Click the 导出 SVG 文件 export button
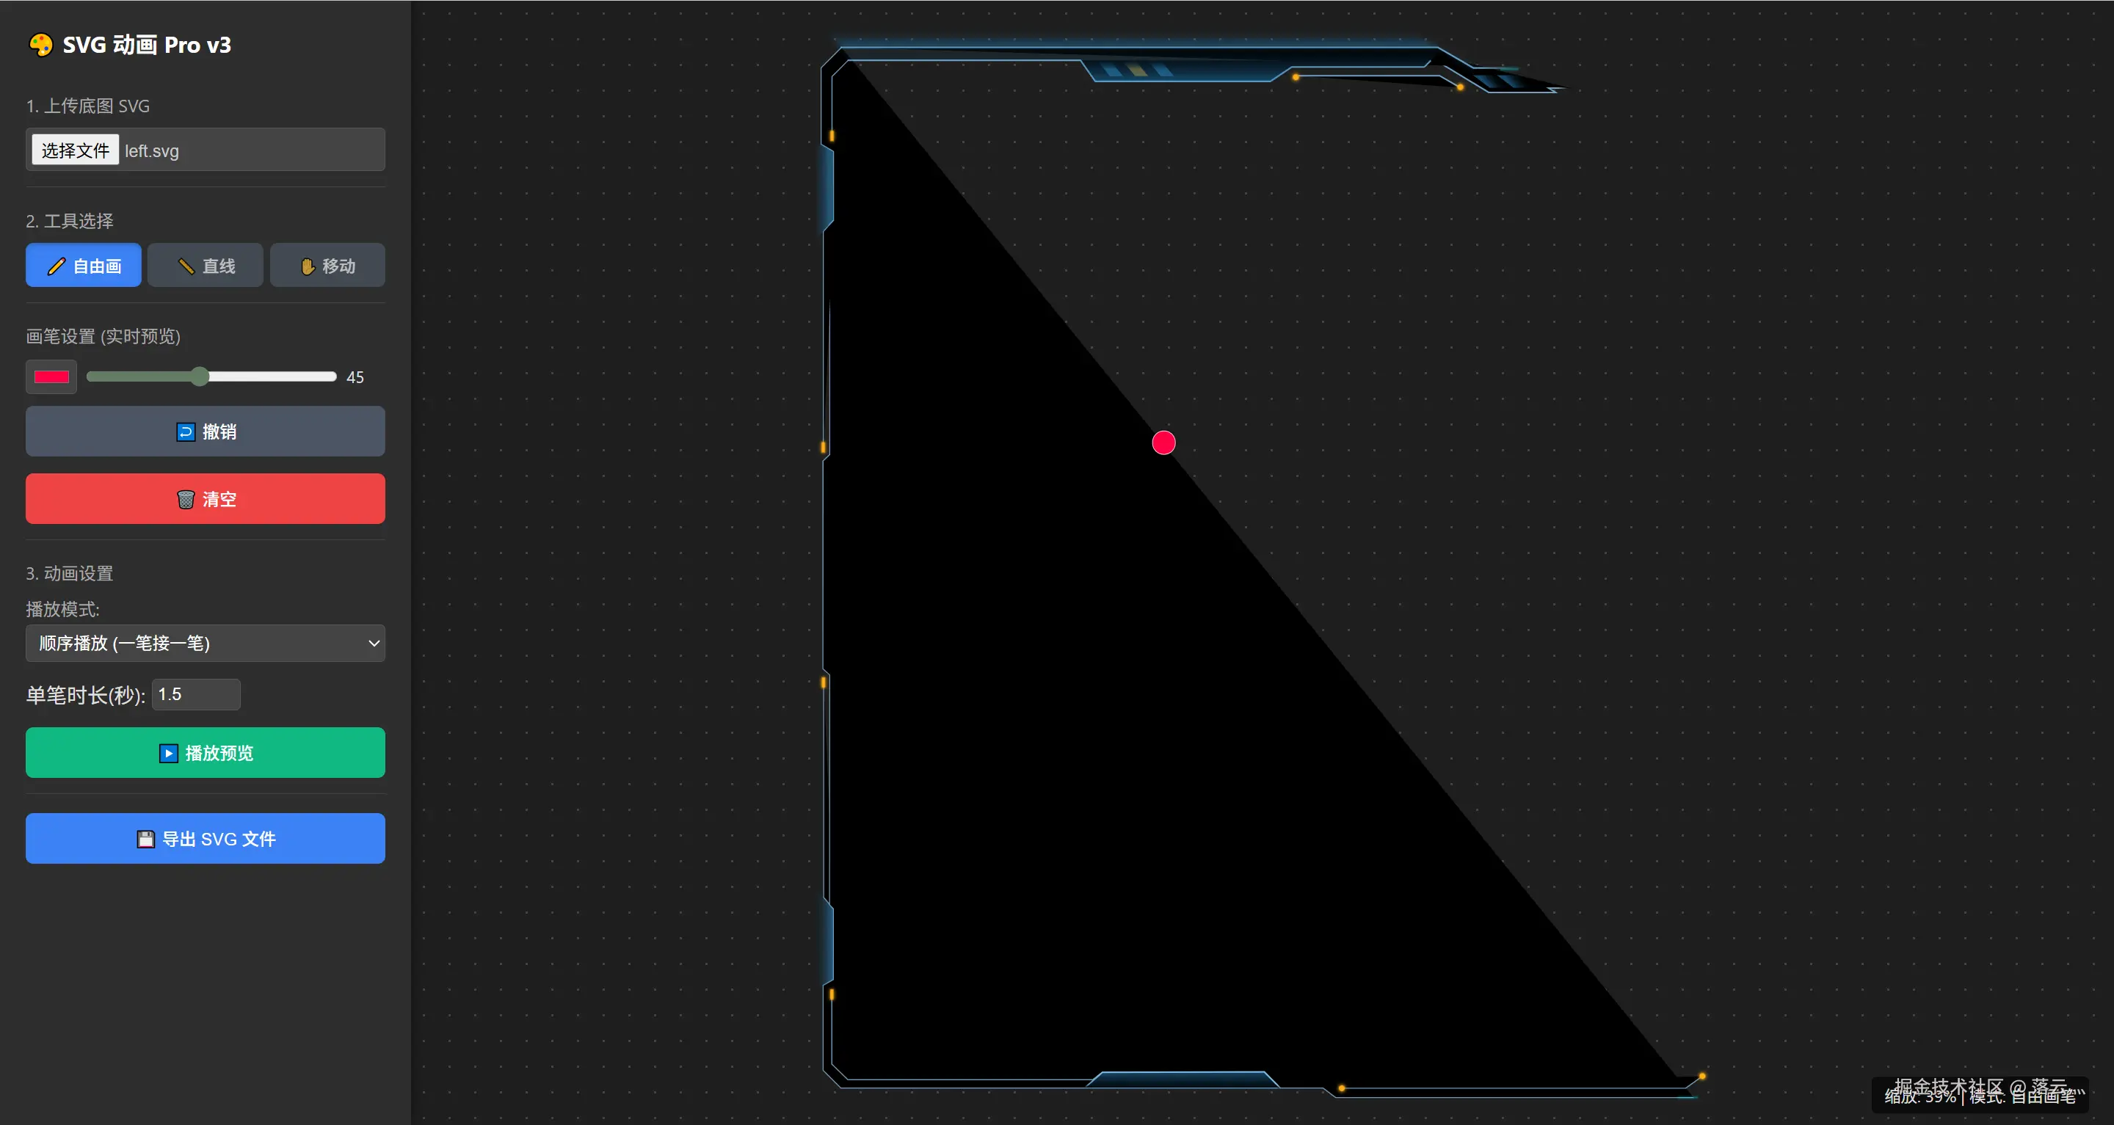The height and width of the screenshot is (1125, 2114). pyautogui.click(x=206, y=839)
